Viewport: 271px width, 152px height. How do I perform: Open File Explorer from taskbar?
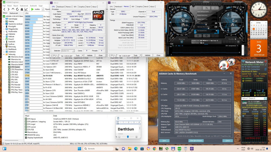point(130,149)
